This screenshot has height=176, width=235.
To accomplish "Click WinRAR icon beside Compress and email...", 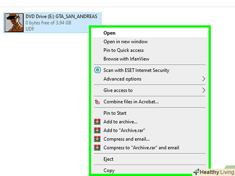I will (97, 139).
